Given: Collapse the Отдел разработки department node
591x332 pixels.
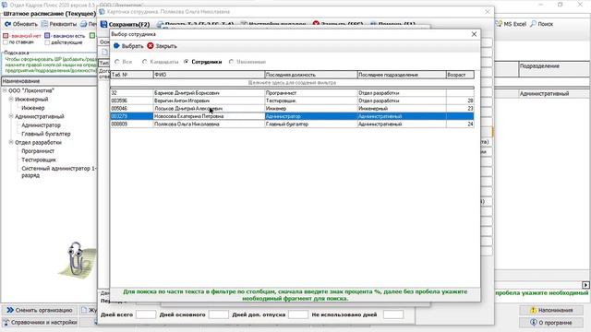Looking at the screenshot, I should click(x=11, y=142).
